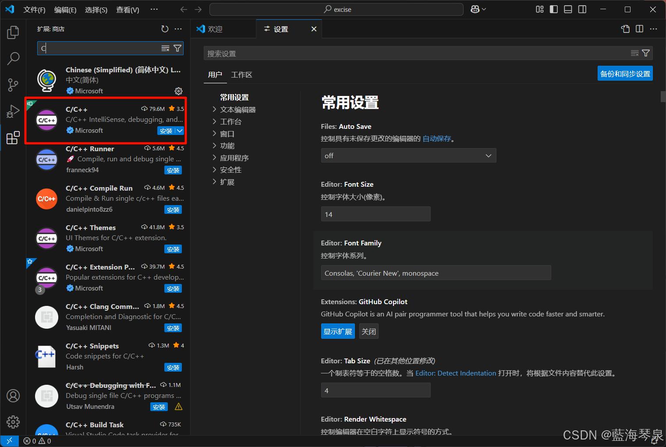Open C/C++ install options dropdown arrow
This screenshot has width=666, height=447.
(x=180, y=131)
